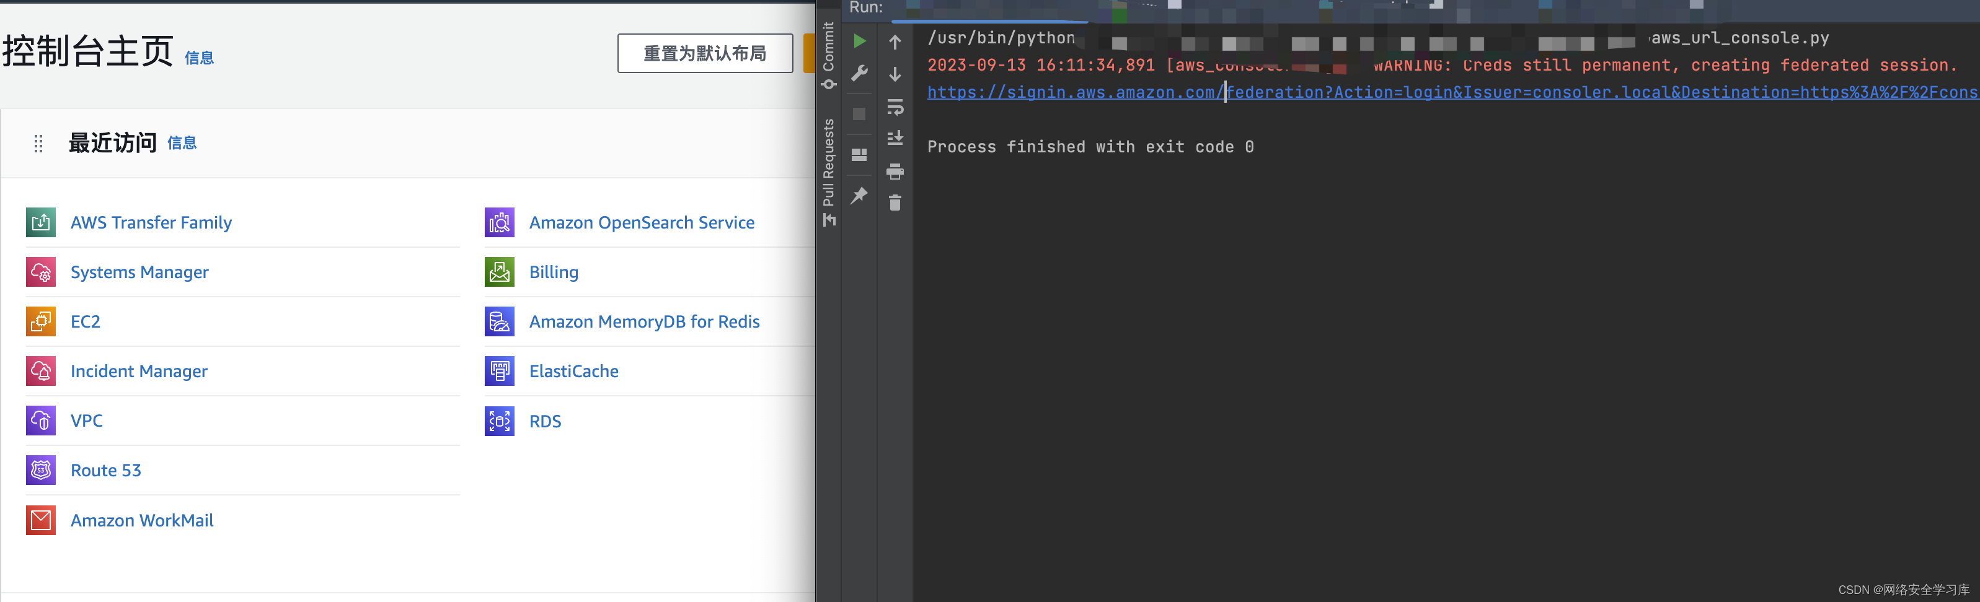
Task: Open the Amazon MemoryDB for Redis link
Action: (x=644, y=321)
